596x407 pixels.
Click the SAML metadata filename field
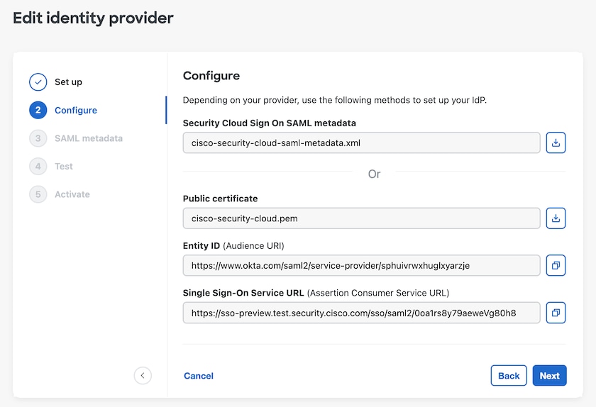(x=361, y=143)
